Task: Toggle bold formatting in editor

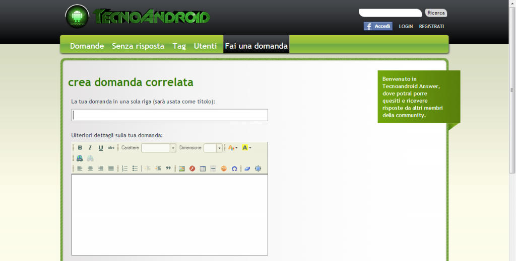Action: coord(80,148)
